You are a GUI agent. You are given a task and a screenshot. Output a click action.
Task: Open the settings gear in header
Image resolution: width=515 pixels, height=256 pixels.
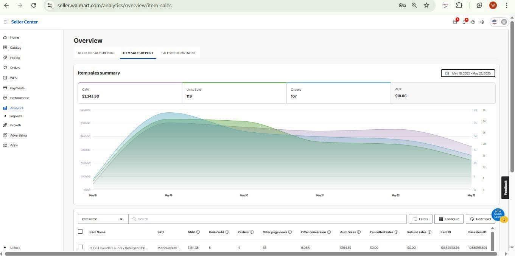[482, 22]
